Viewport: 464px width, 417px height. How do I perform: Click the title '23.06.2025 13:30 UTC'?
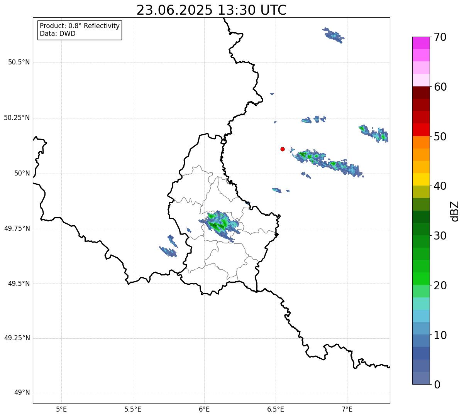point(212,10)
